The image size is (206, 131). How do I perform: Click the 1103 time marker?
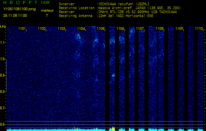[61, 28]
